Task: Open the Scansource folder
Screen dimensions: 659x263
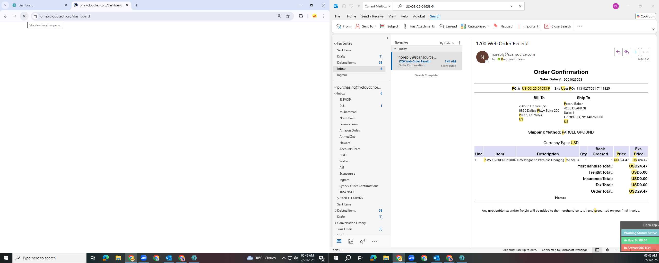Action: [347, 174]
